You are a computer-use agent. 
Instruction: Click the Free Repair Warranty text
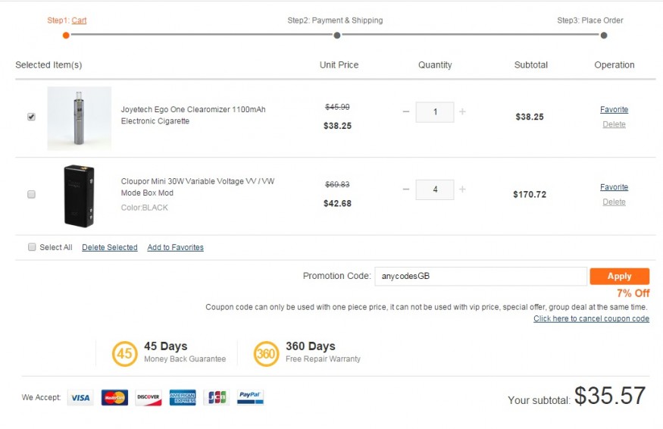coord(323,359)
